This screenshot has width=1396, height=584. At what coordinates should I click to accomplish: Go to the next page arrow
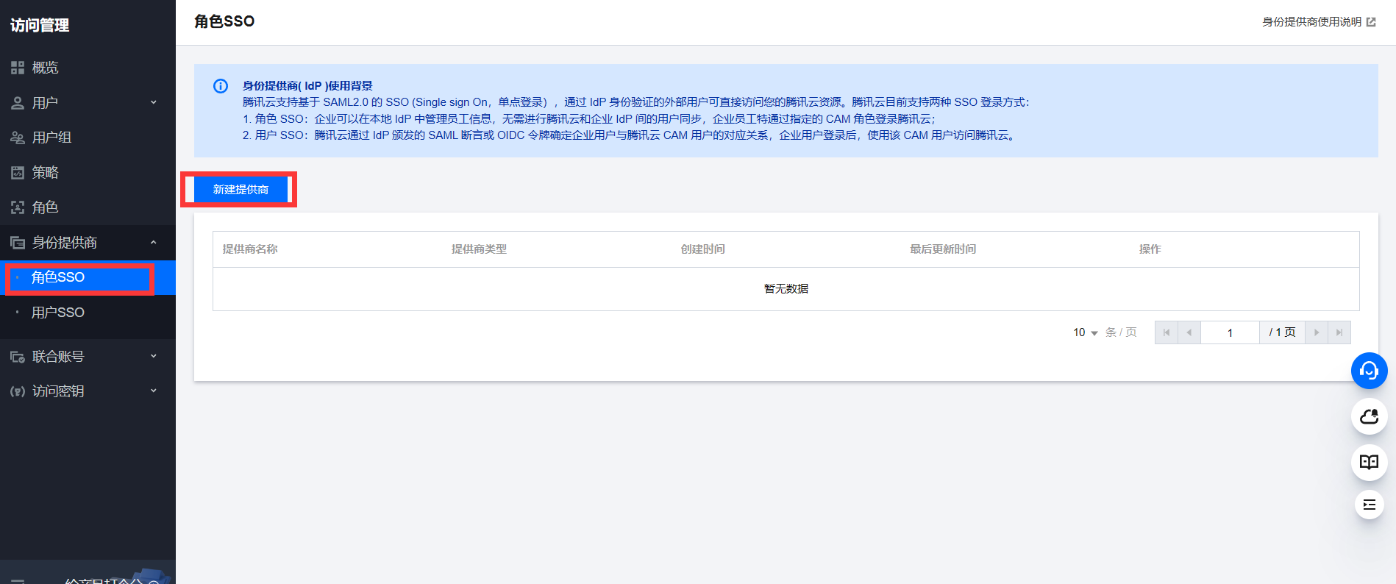coord(1317,332)
